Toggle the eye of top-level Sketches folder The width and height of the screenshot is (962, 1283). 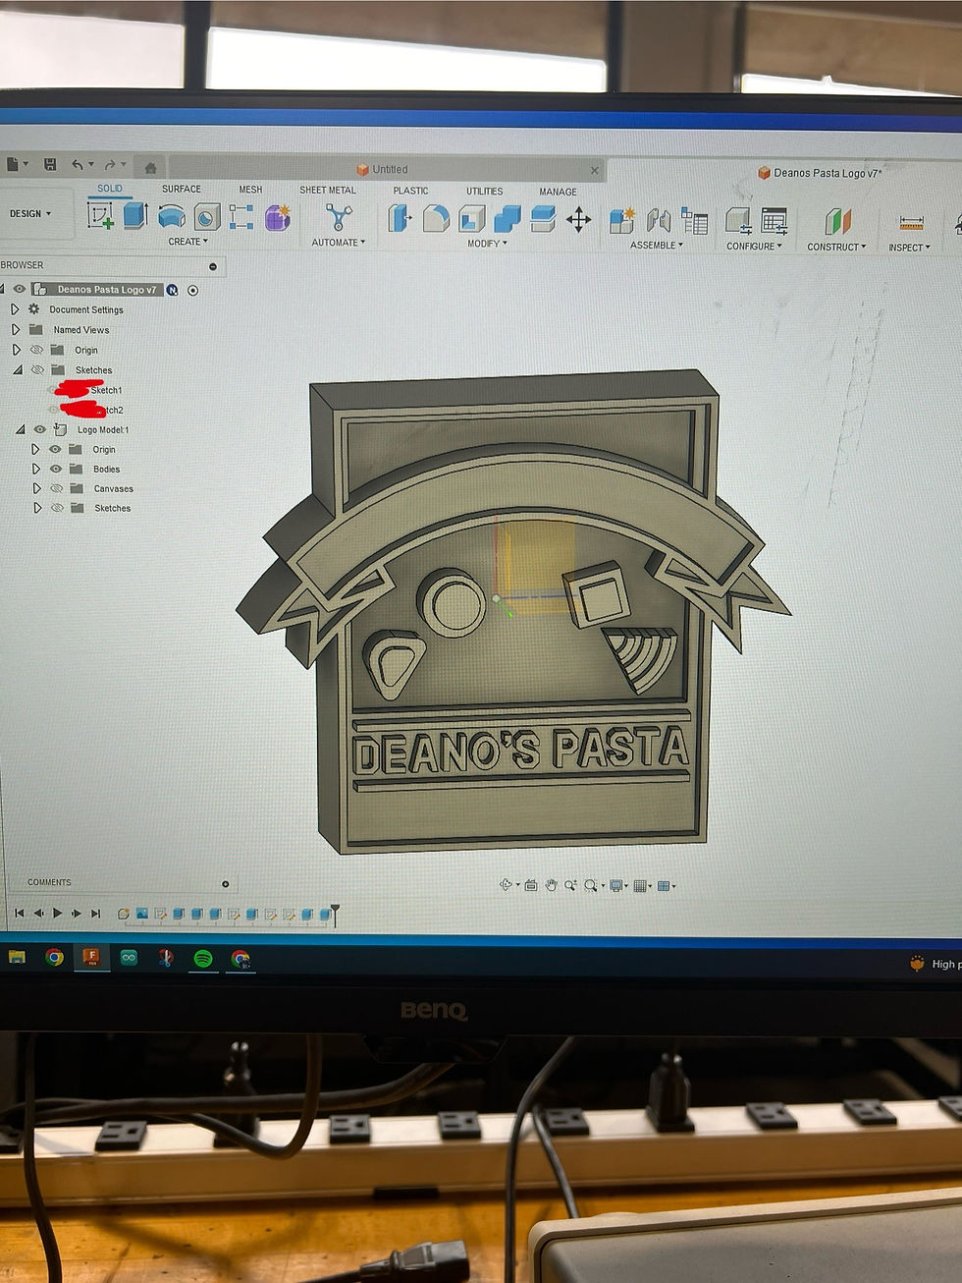pos(37,370)
